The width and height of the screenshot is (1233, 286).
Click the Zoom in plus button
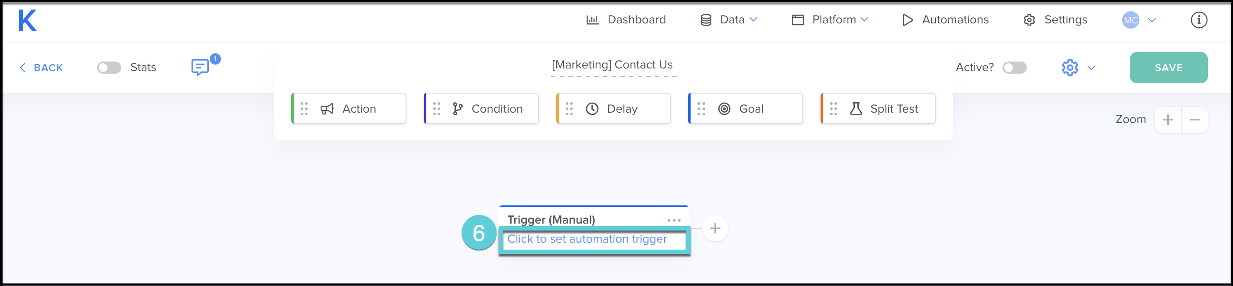(x=1168, y=120)
